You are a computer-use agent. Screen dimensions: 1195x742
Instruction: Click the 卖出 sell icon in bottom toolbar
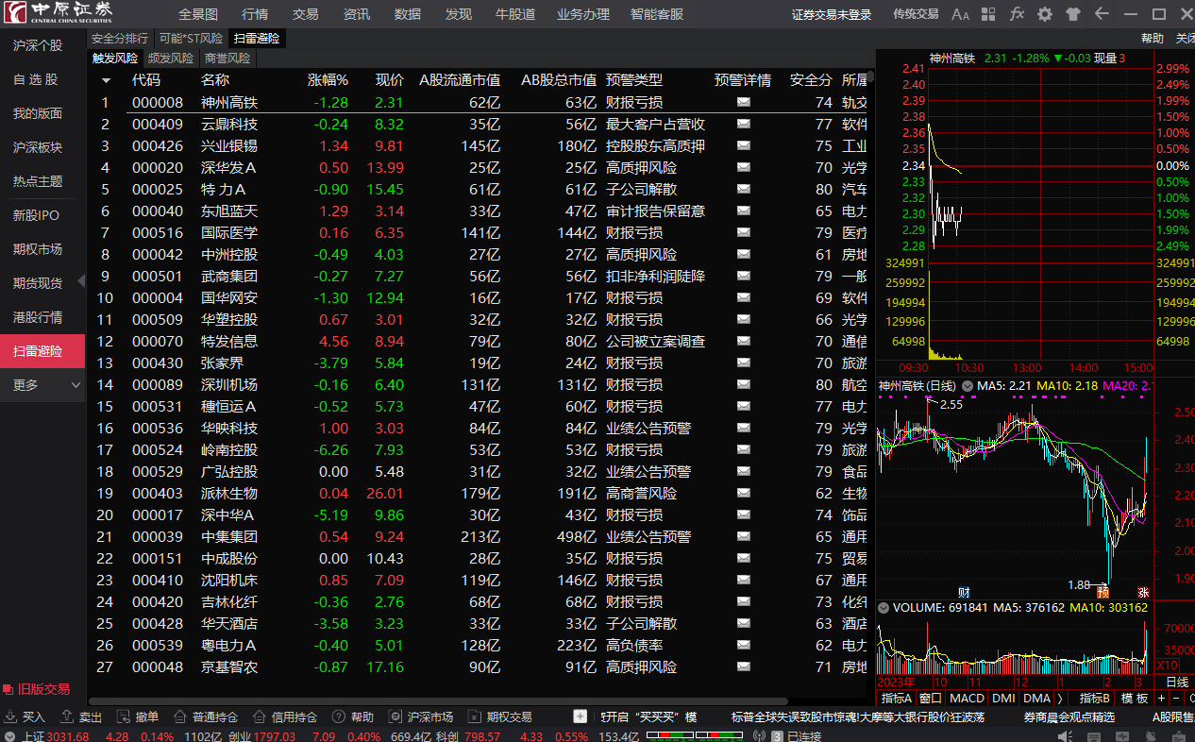tap(67, 717)
